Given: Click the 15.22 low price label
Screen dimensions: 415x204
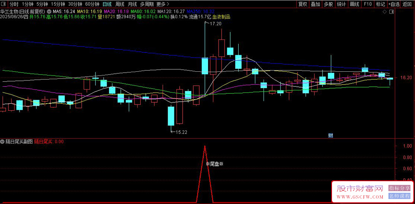Looking at the screenshot, I should 181,132.
